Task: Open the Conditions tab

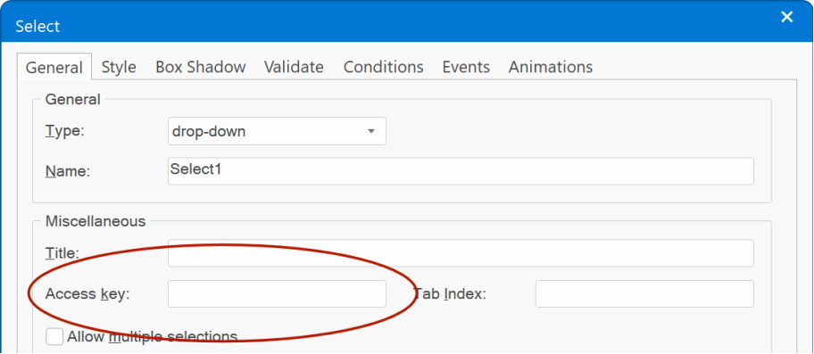Action: click(384, 67)
